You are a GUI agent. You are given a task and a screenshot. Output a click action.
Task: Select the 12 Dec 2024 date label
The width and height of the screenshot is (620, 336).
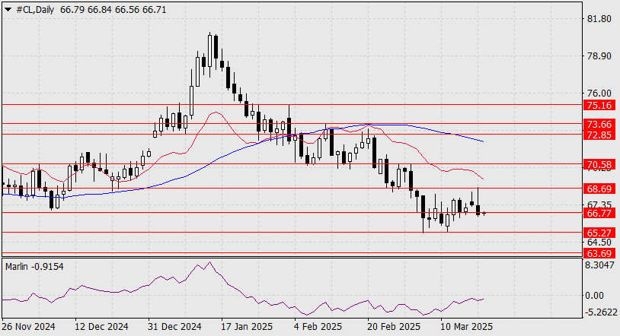pos(101,327)
